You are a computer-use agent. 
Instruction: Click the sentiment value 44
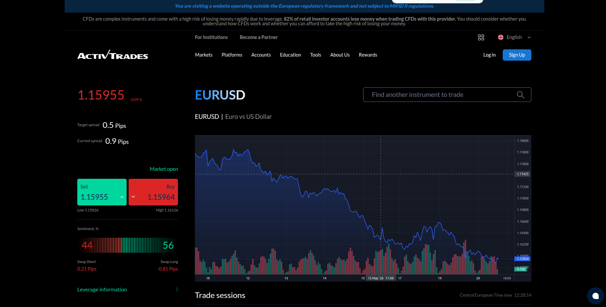click(x=87, y=245)
